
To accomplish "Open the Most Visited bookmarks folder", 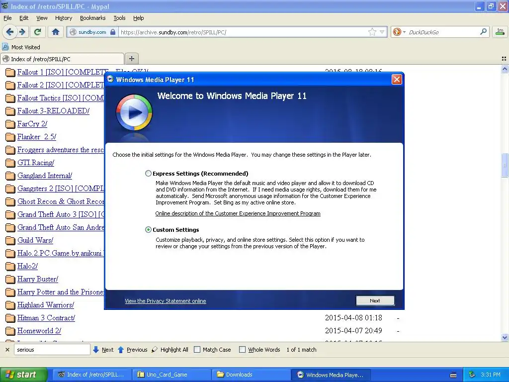I will click(x=21, y=47).
